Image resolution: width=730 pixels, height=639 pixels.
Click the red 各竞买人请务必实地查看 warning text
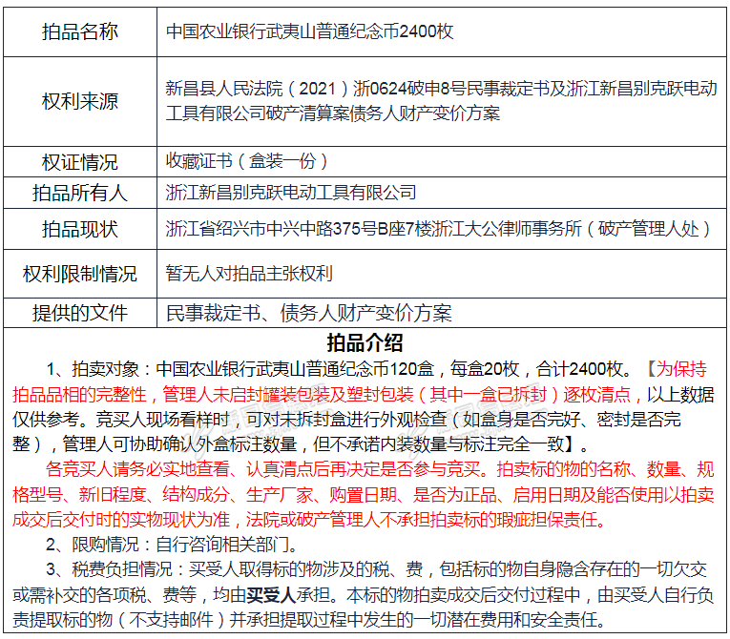365,495
